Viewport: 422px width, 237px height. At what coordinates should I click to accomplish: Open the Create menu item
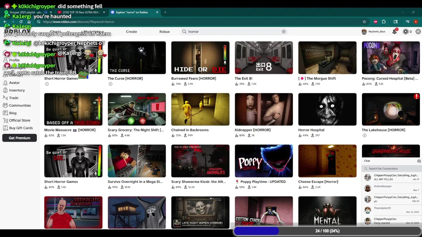(x=132, y=32)
